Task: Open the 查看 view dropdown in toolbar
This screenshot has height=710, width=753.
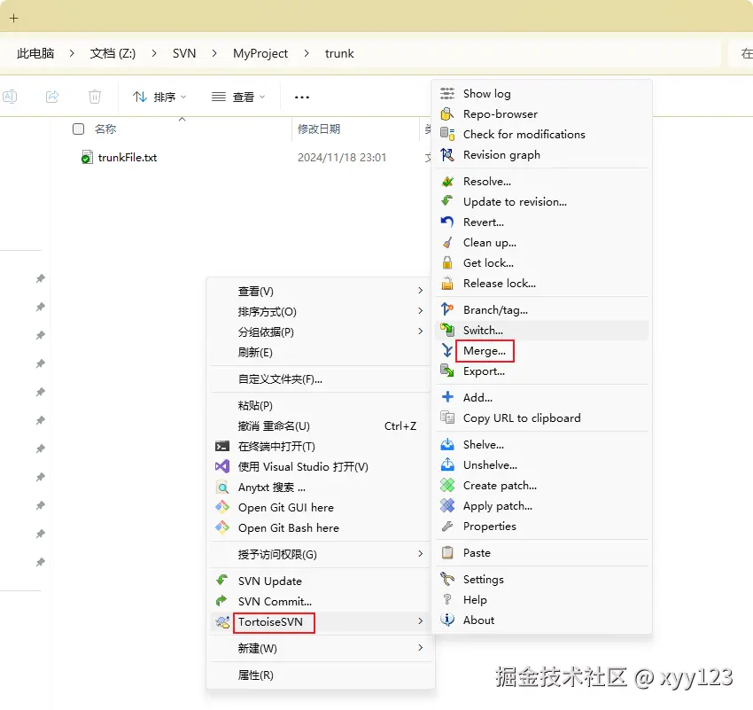Action: pyautogui.click(x=238, y=97)
